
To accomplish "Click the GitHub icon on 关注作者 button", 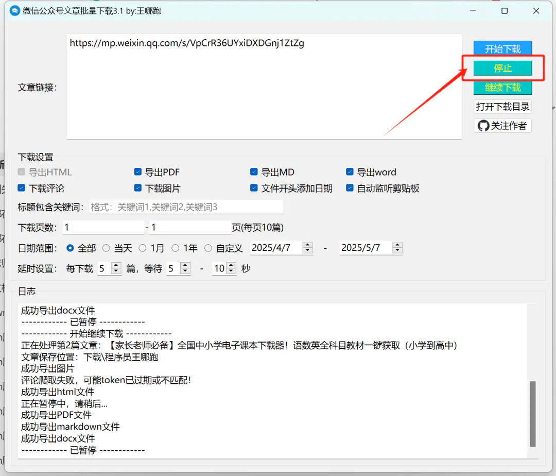I will click(x=483, y=126).
